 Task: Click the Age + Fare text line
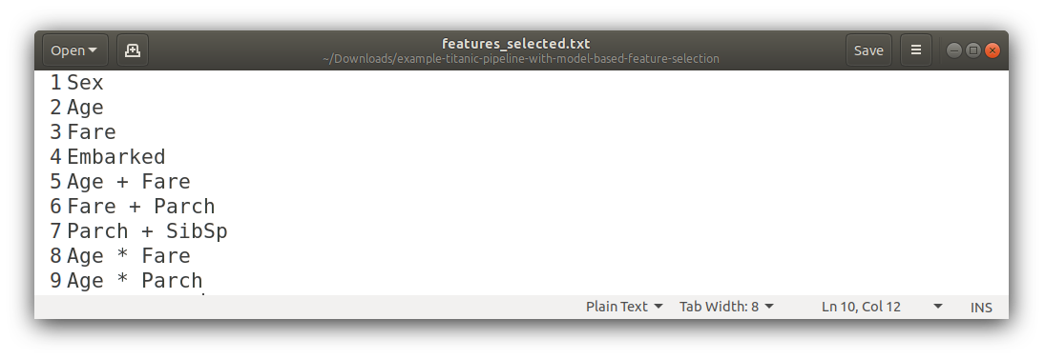coord(129,182)
